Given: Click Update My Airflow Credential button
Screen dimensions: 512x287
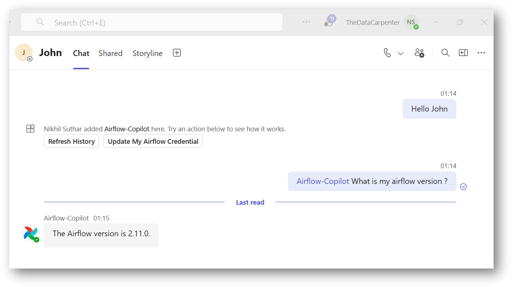Looking at the screenshot, I should click(153, 141).
